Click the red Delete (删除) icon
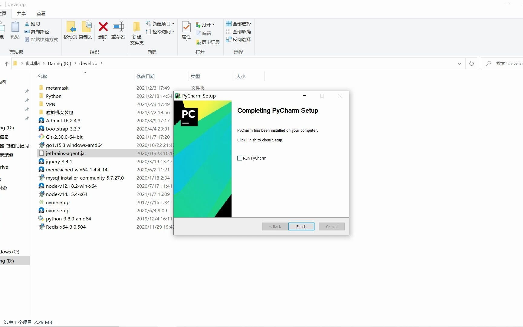The height and width of the screenshot is (327, 523). pos(103,27)
